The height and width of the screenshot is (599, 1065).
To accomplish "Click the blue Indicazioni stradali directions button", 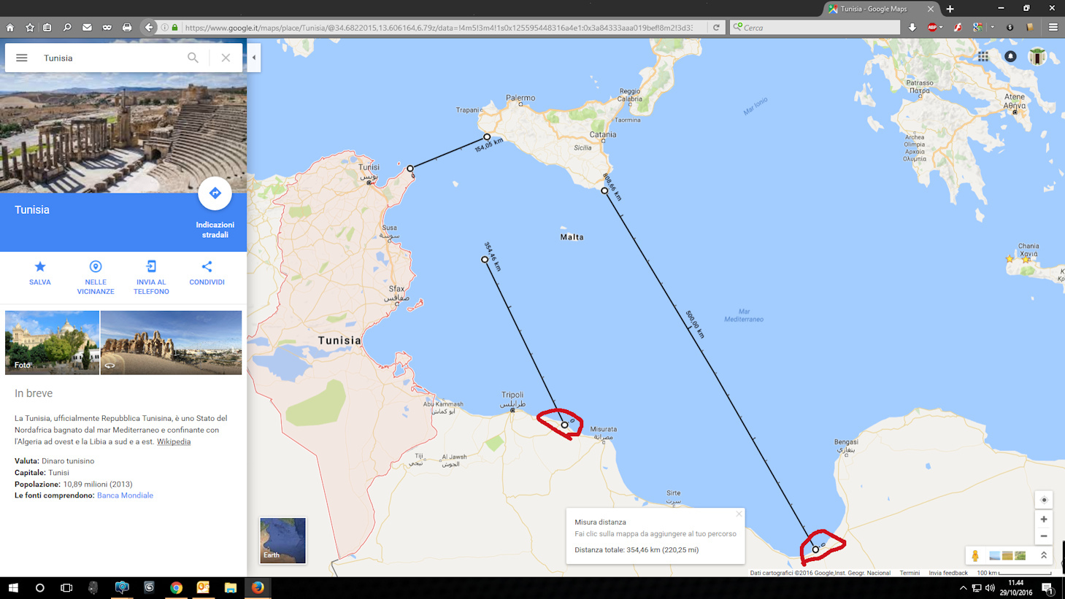I will [x=215, y=193].
